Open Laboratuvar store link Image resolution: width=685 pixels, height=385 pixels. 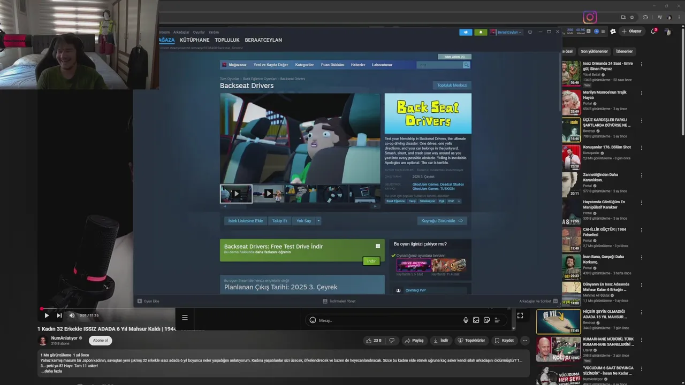click(x=382, y=65)
